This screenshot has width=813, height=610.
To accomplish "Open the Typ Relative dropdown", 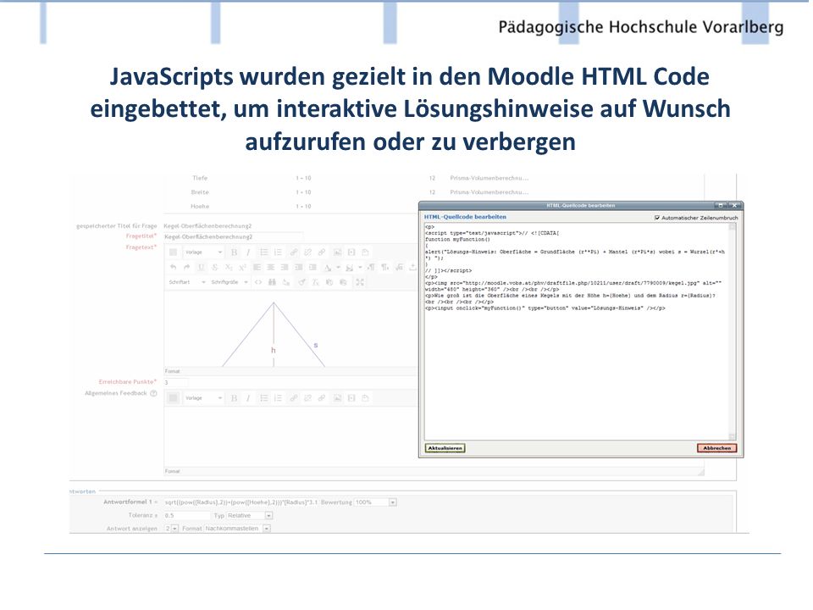I will (x=249, y=516).
